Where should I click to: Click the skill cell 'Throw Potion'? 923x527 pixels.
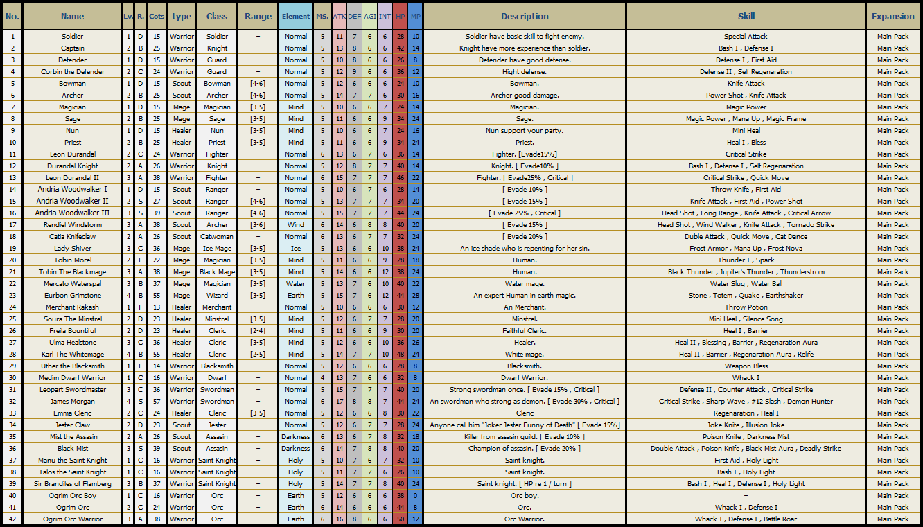click(746, 307)
